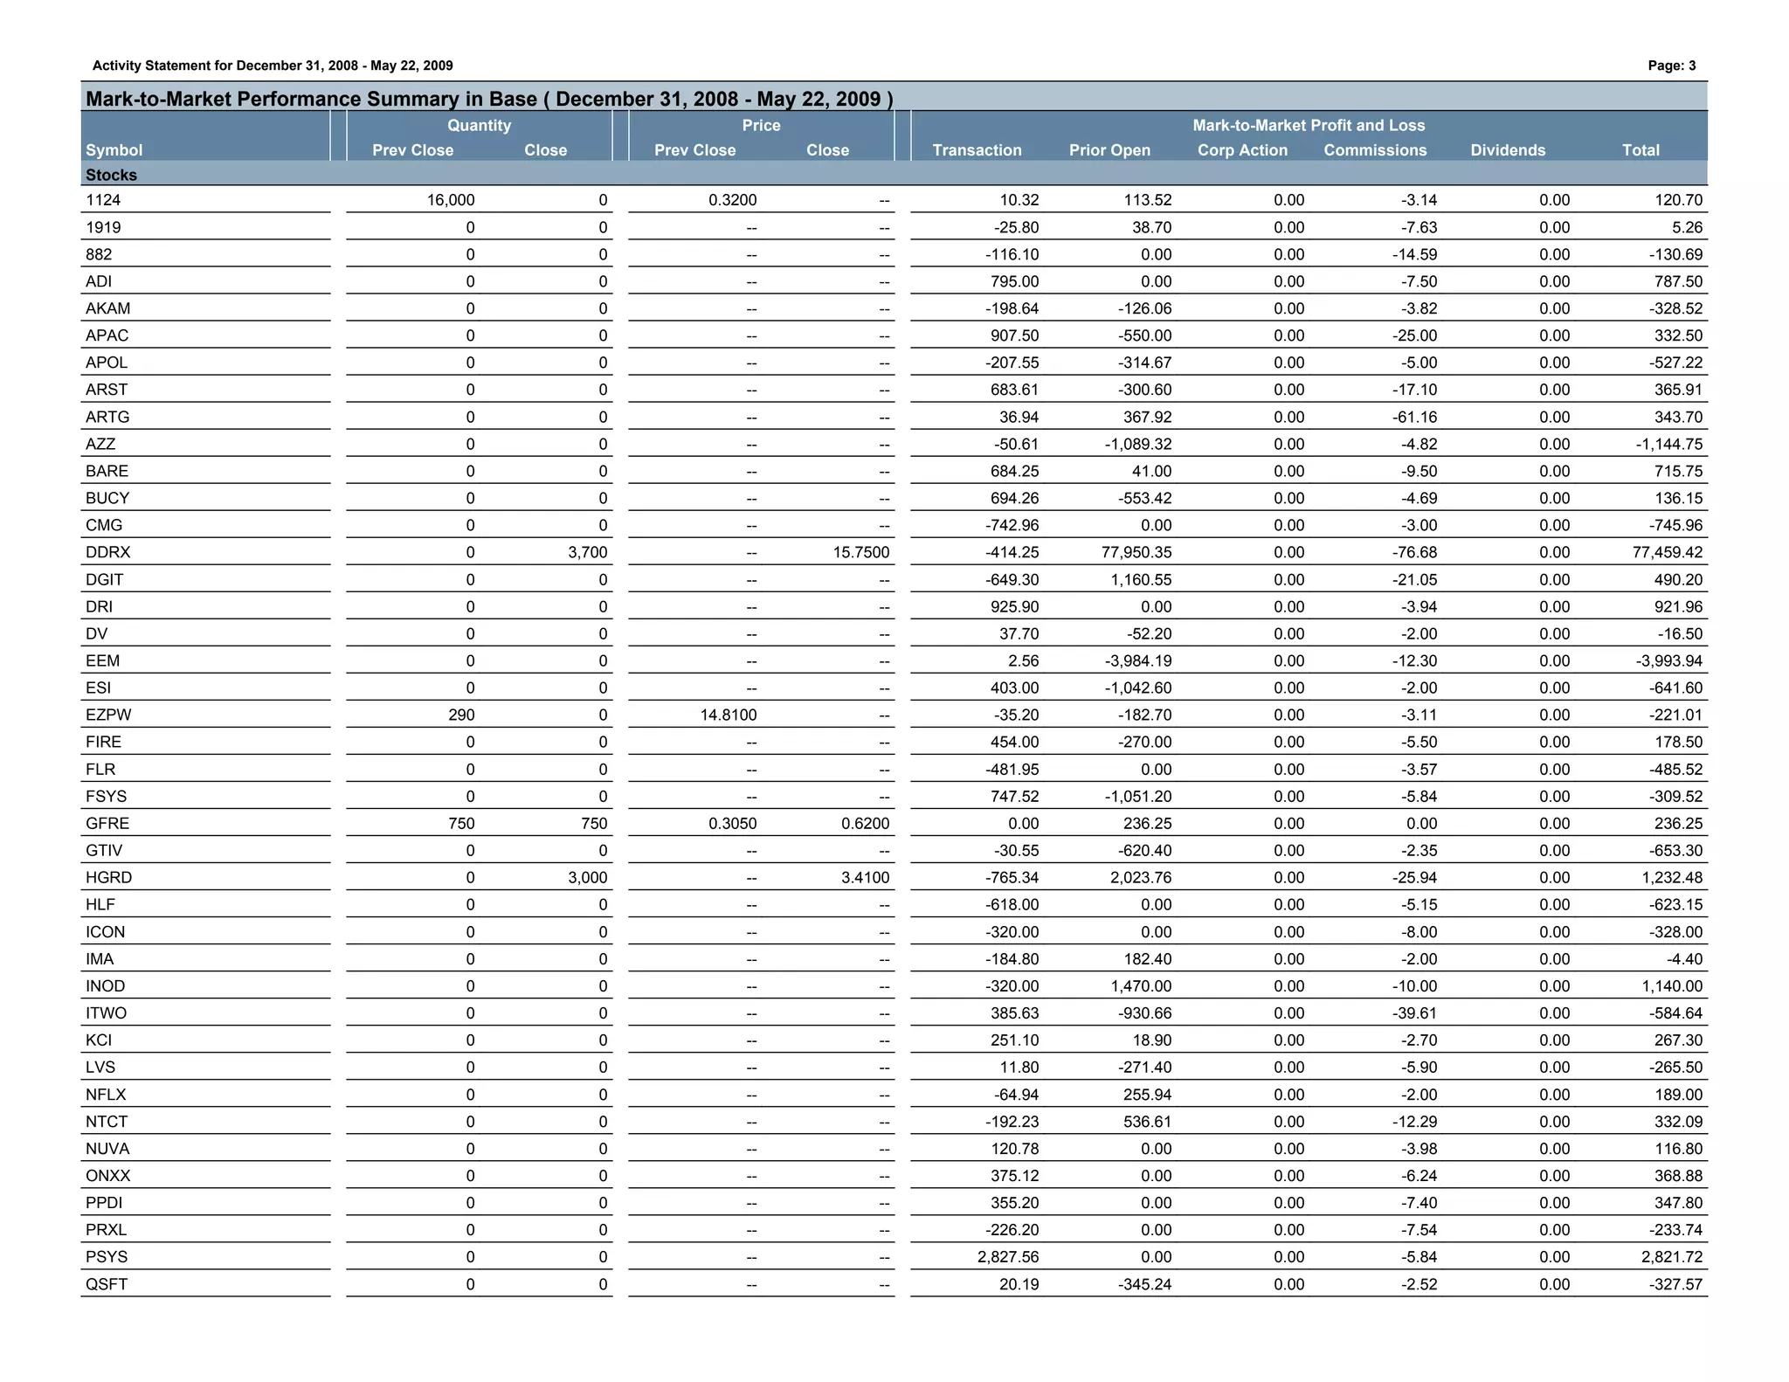
Task: Select the EZPW prev close quantity 290
Action: 461,715
